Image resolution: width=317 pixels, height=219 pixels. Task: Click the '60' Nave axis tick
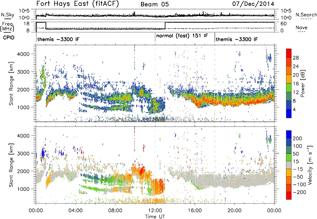tap(283, 24)
